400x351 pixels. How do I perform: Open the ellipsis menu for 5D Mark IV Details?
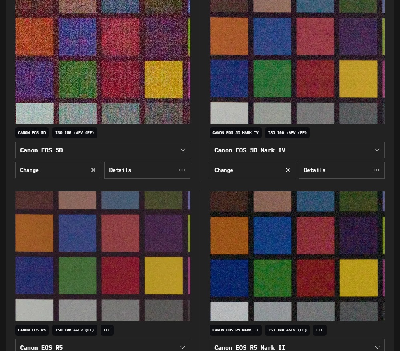pyautogui.click(x=376, y=170)
